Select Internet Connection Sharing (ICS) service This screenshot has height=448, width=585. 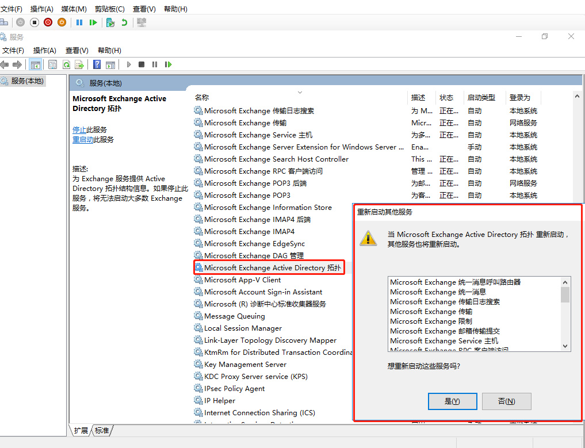(259, 412)
